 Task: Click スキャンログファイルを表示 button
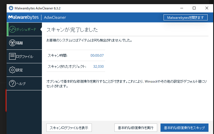click(69, 128)
